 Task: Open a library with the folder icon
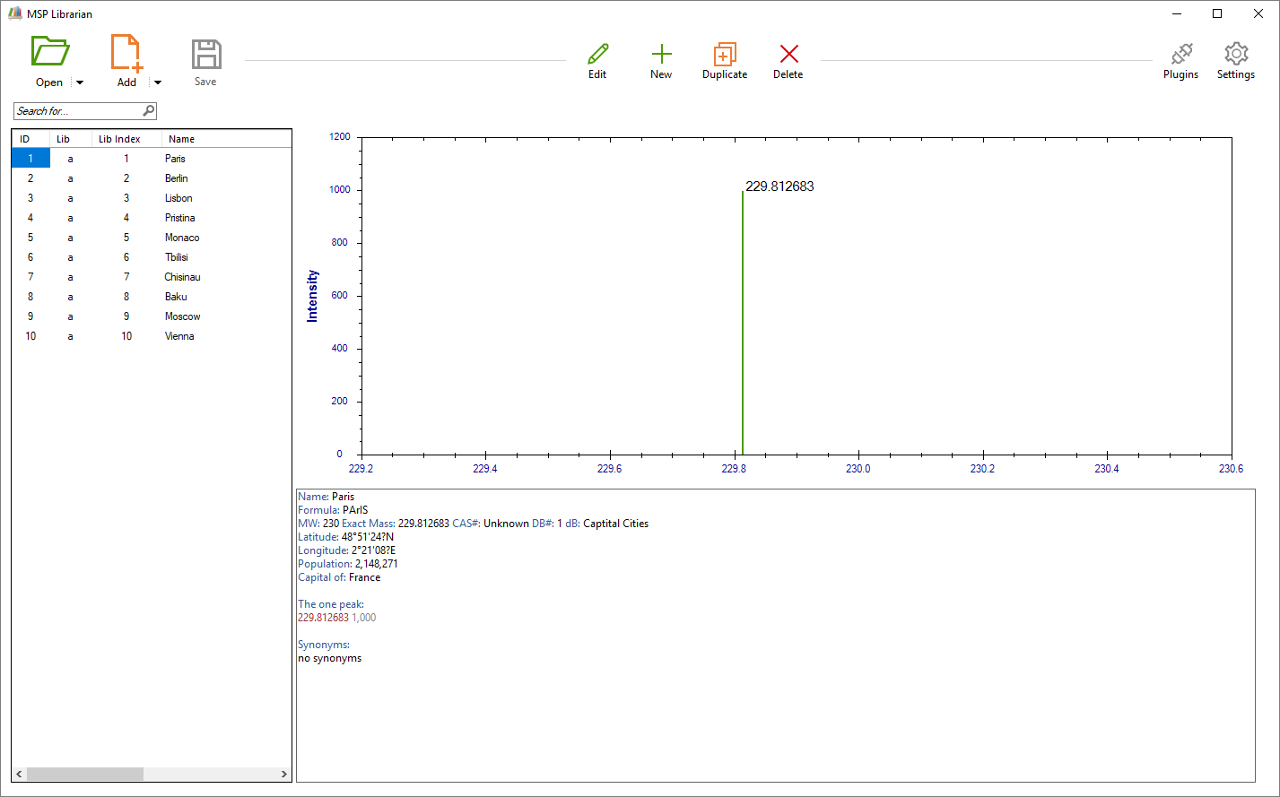(49, 52)
